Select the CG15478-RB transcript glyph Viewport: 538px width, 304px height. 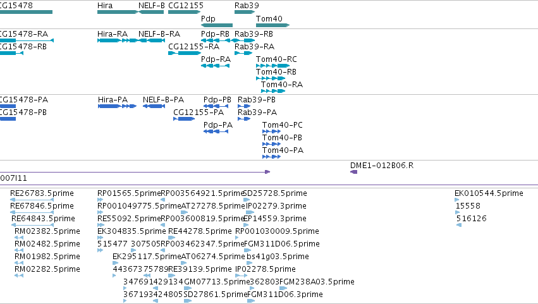click(x=11, y=53)
